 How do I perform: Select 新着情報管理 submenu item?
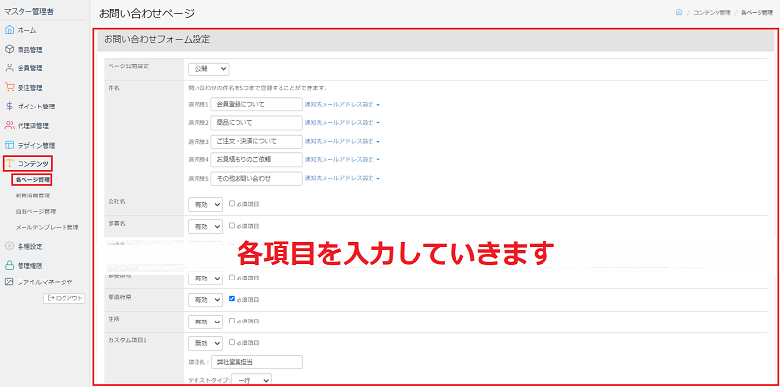32,195
